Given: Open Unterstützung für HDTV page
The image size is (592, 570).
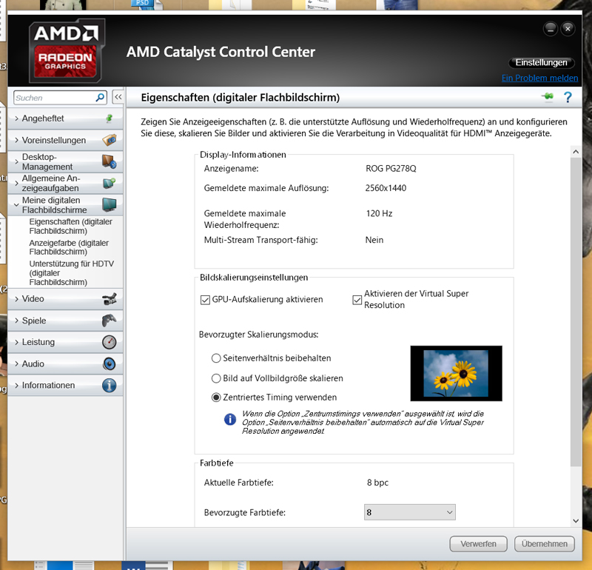Looking at the screenshot, I should tap(71, 272).
